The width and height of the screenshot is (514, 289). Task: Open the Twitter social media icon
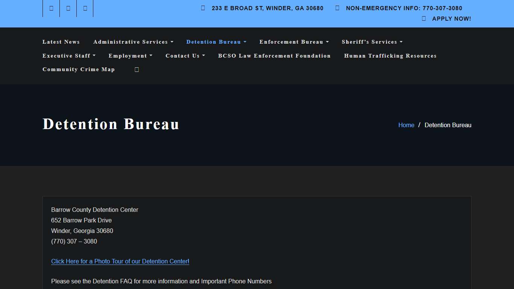[x=68, y=8]
